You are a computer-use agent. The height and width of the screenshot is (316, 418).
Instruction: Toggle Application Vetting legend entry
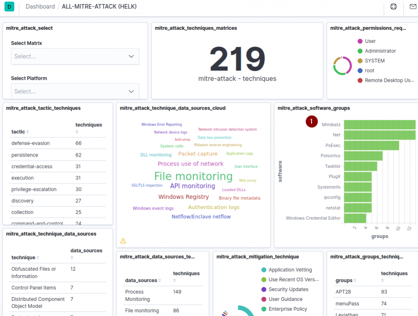[287, 270]
